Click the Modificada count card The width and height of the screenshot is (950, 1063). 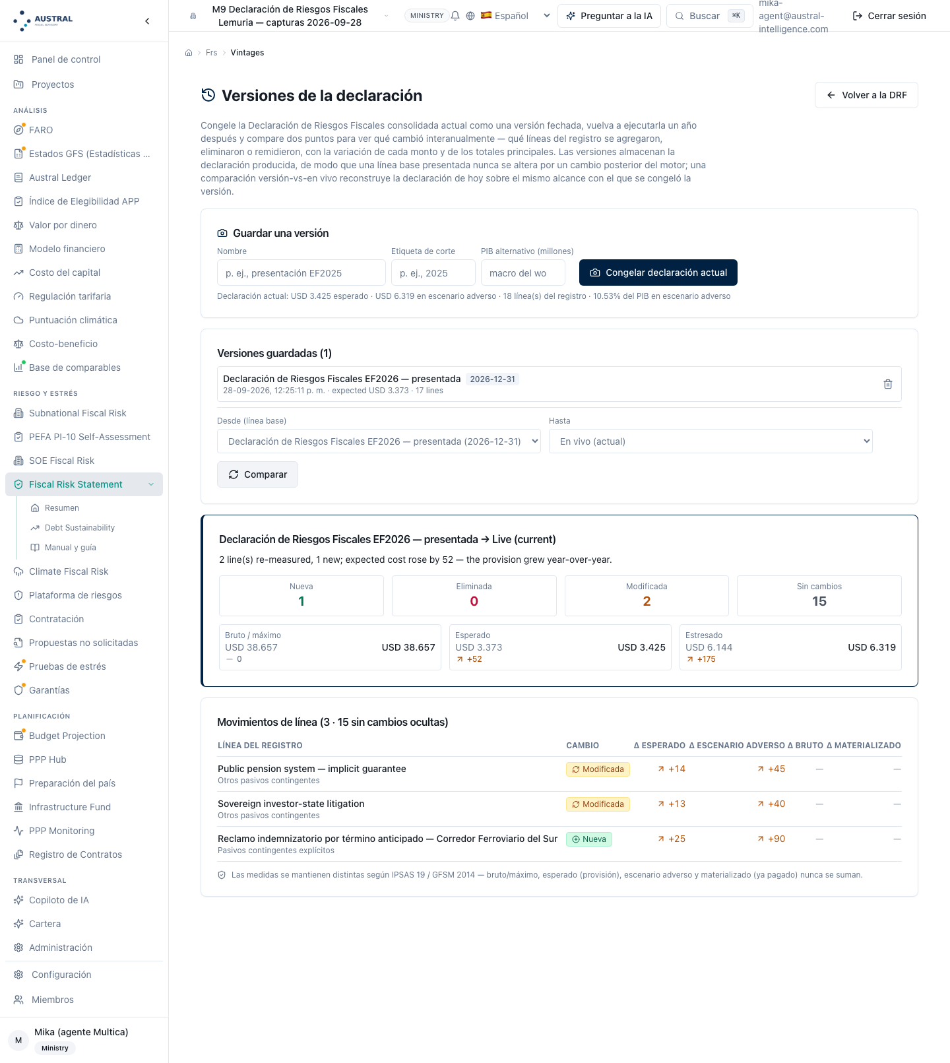pos(647,596)
